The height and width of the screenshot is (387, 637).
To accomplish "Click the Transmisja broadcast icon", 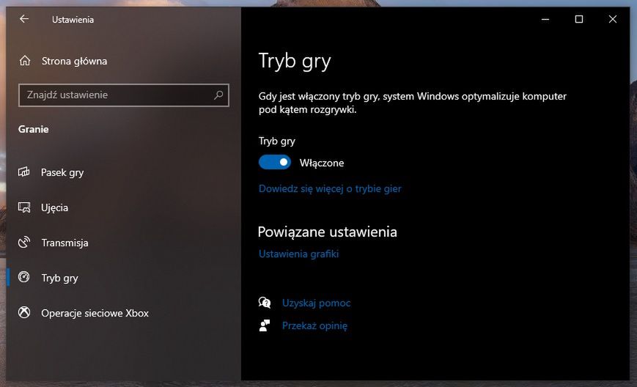I will [24, 243].
